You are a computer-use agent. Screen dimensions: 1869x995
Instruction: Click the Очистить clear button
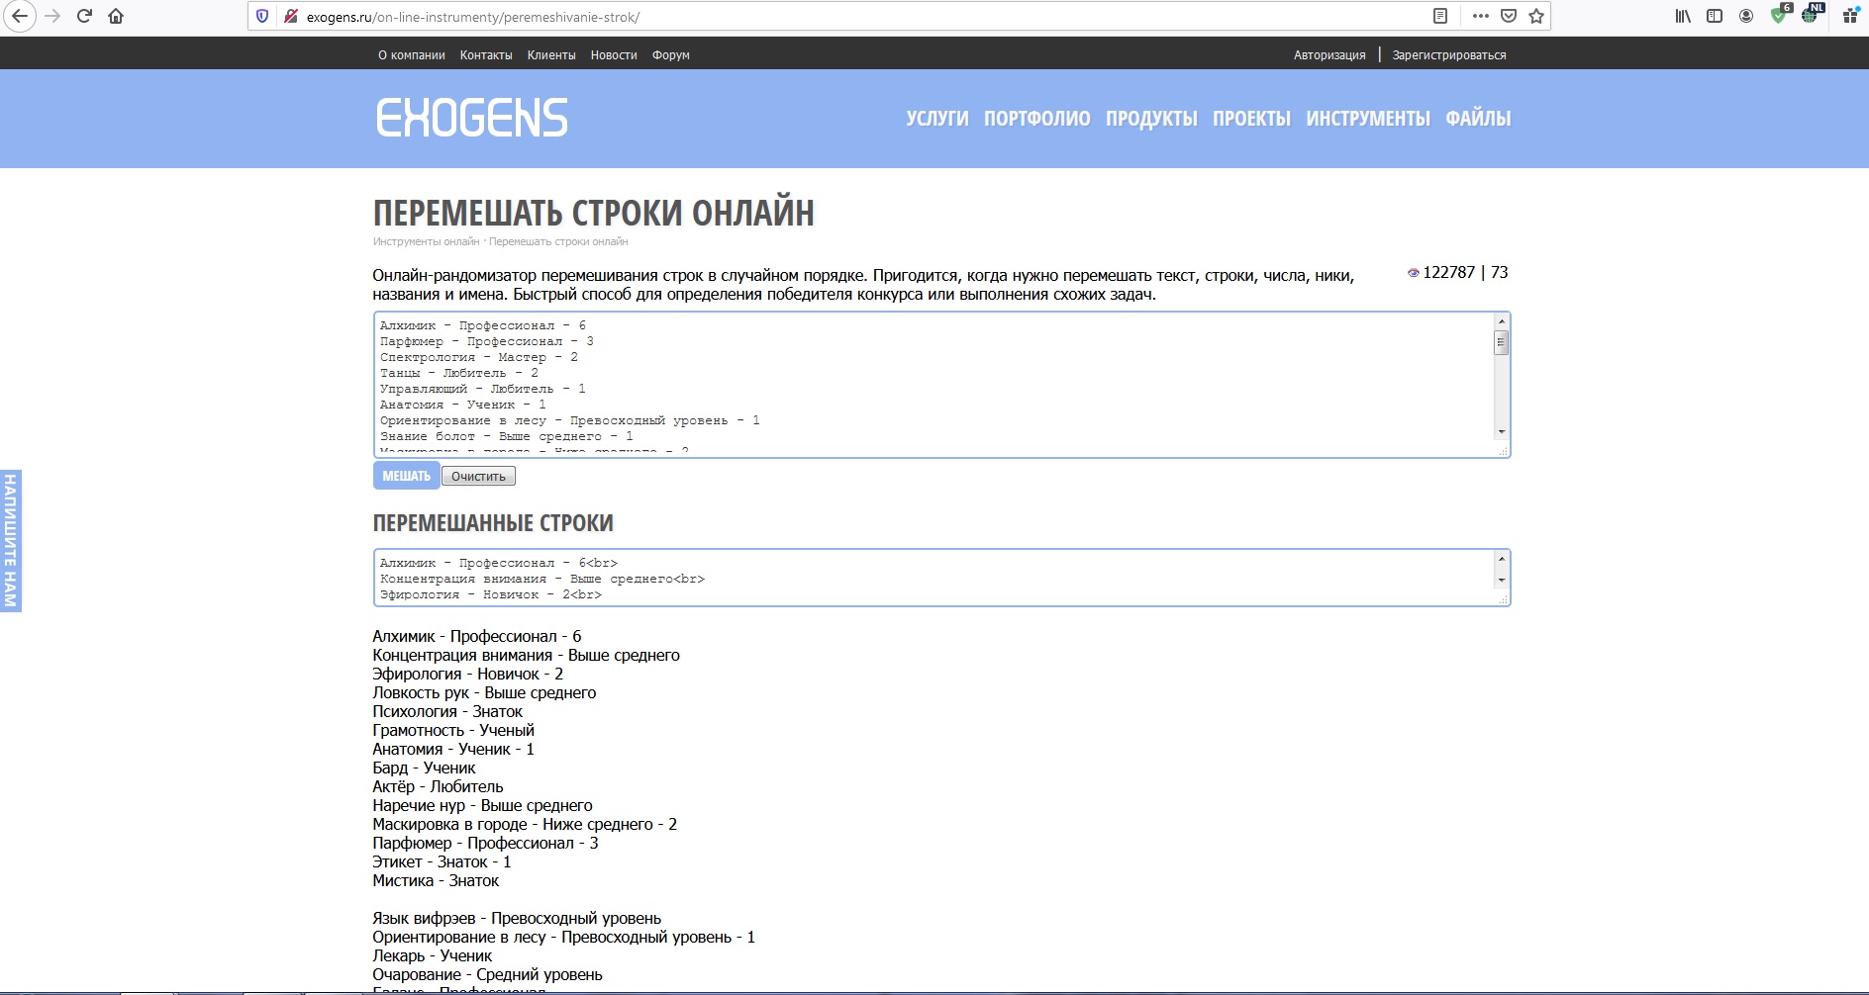pyautogui.click(x=478, y=477)
